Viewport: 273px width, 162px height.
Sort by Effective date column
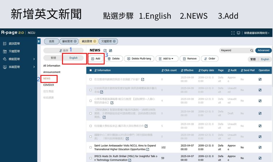[187, 70]
